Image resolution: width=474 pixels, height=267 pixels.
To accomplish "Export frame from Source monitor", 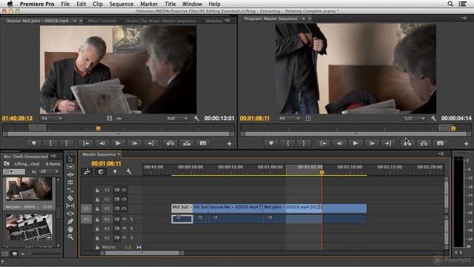I will tap(203, 143).
